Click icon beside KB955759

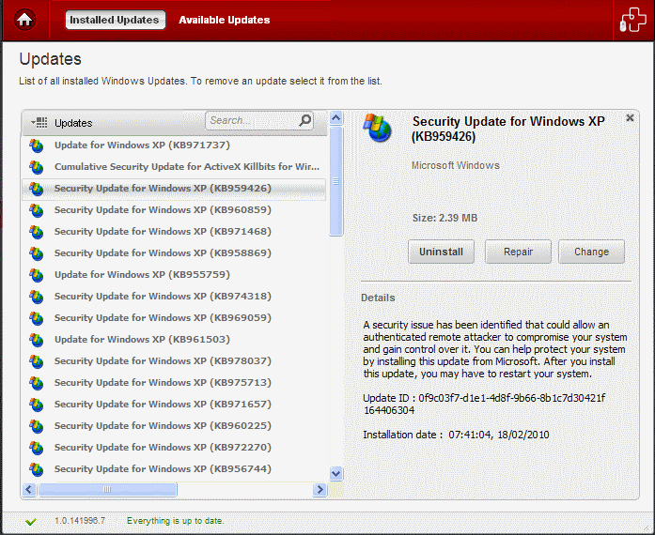(x=37, y=275)
